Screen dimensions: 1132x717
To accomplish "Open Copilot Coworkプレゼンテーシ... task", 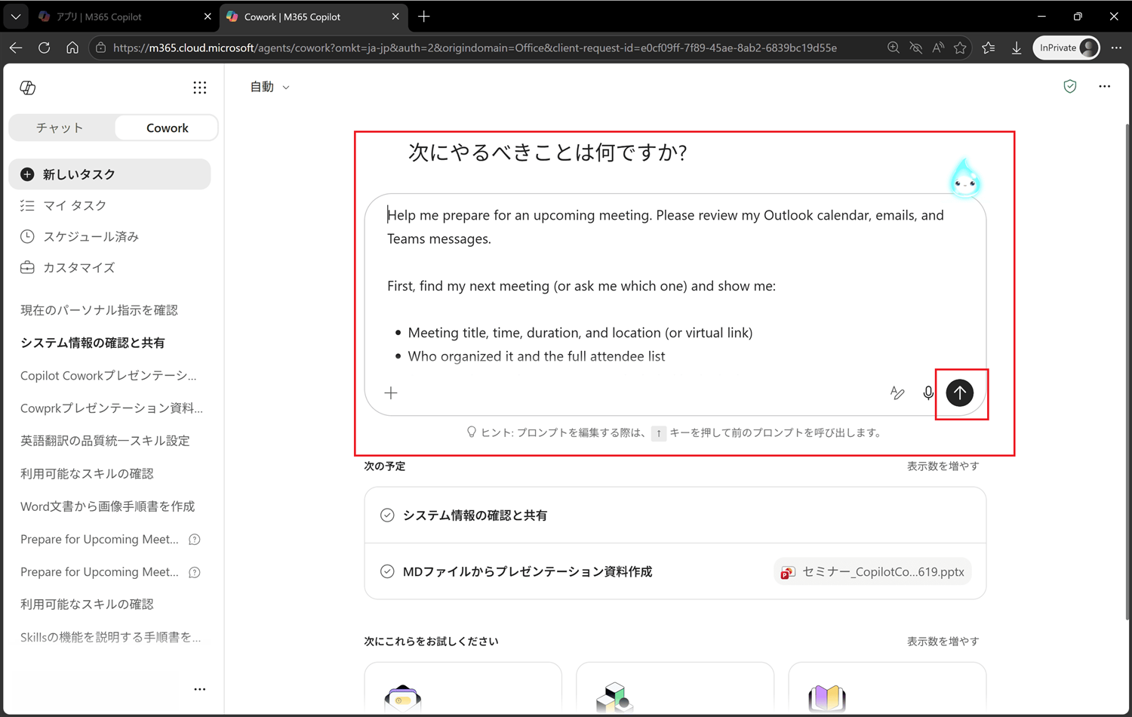I will pyautogui.click(x=108, y=375).
